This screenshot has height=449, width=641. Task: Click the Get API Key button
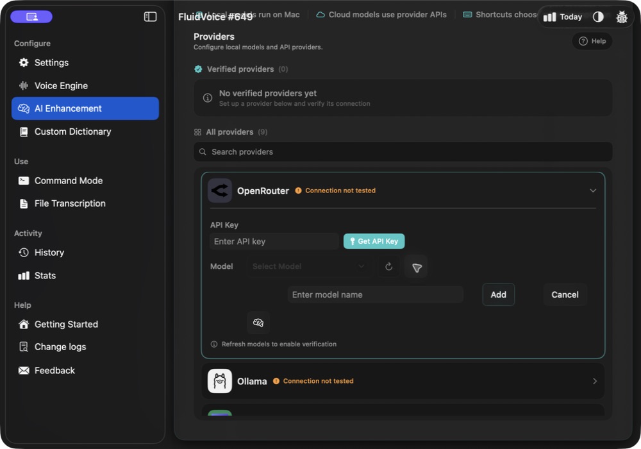(x=374, y=241)
